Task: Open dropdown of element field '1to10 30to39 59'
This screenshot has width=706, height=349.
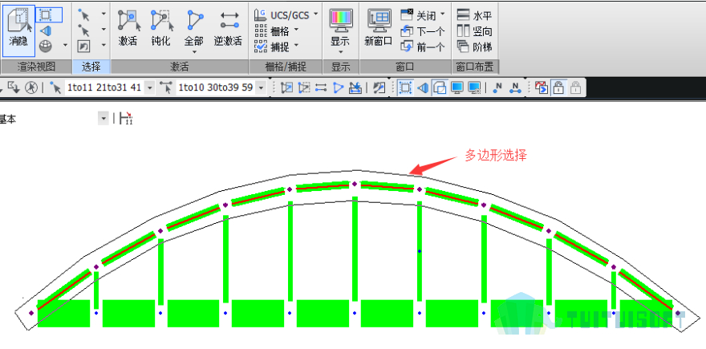Action: (261, 87)
